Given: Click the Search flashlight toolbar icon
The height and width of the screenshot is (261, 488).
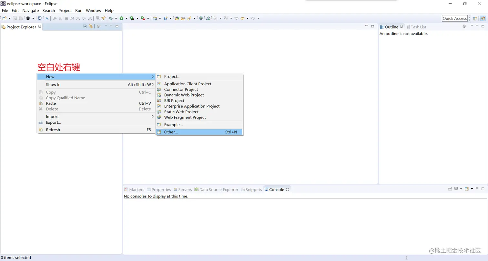Looking at the screenshot, I should click(x=189, y=18).
